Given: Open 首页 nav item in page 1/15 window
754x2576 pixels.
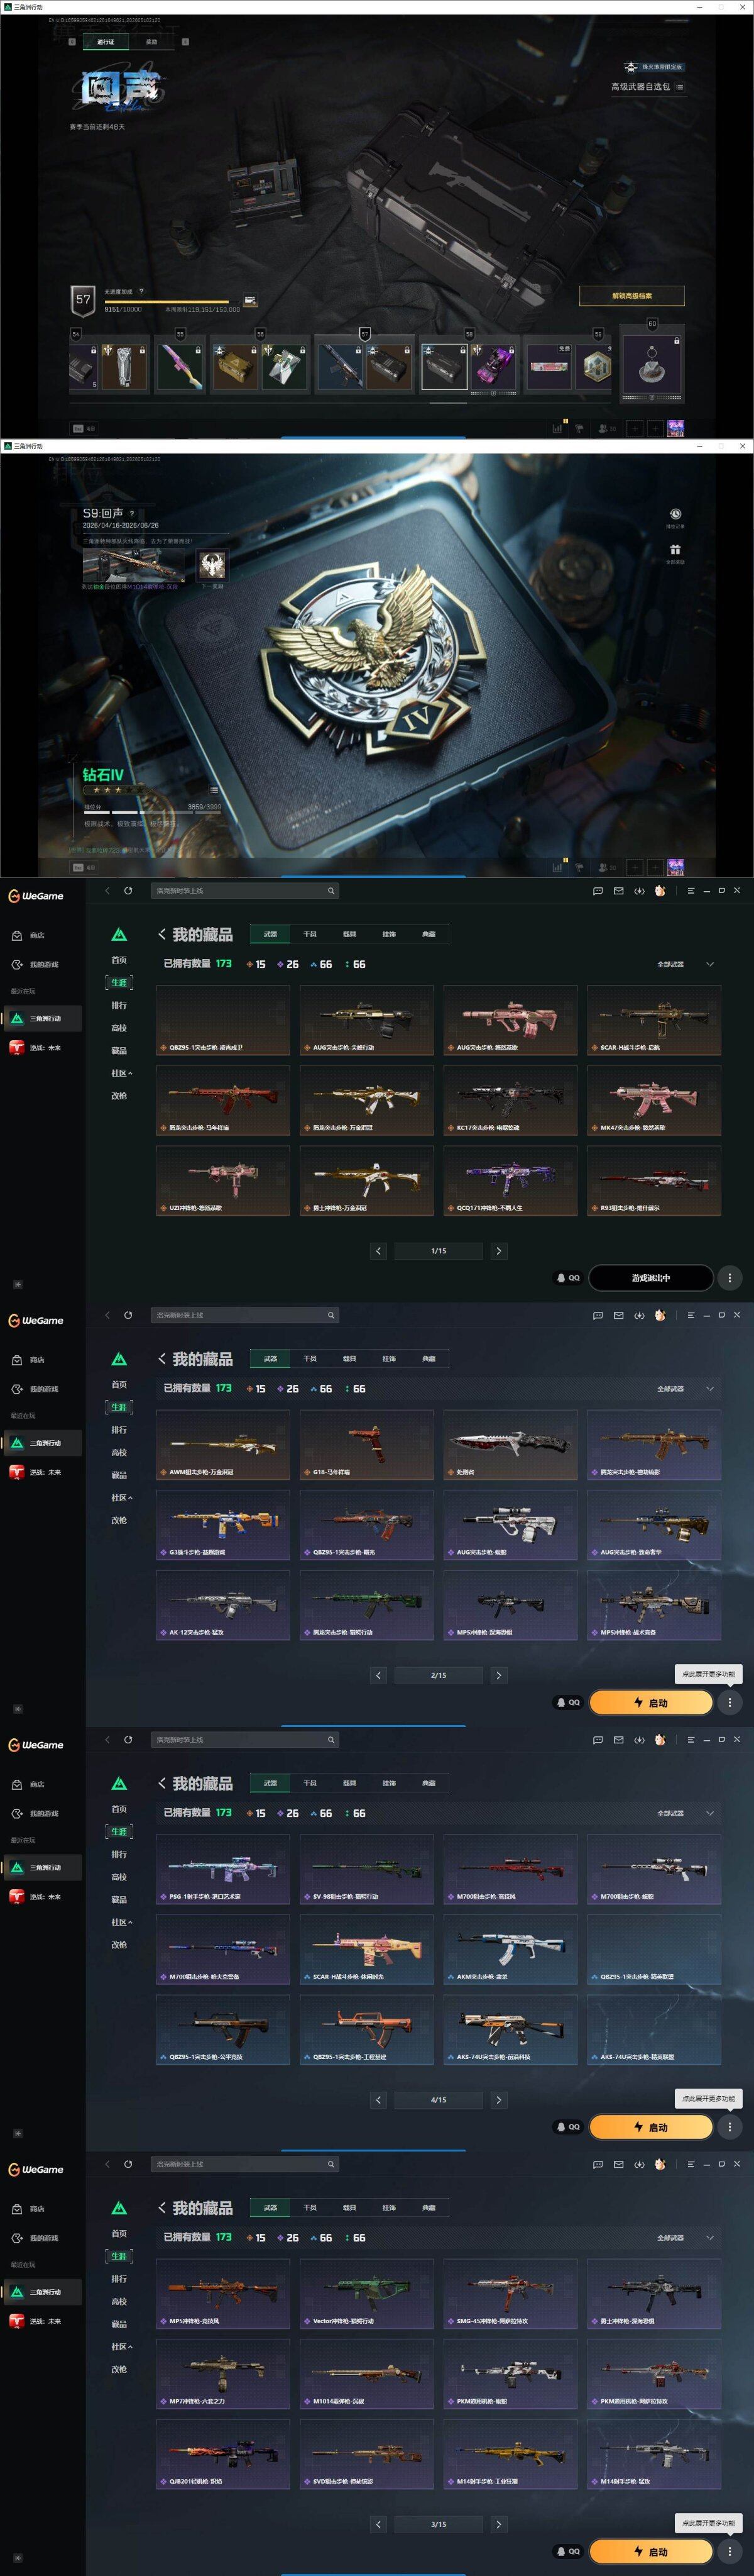Looking at the screenshot, I should click(x=119, y=960).
